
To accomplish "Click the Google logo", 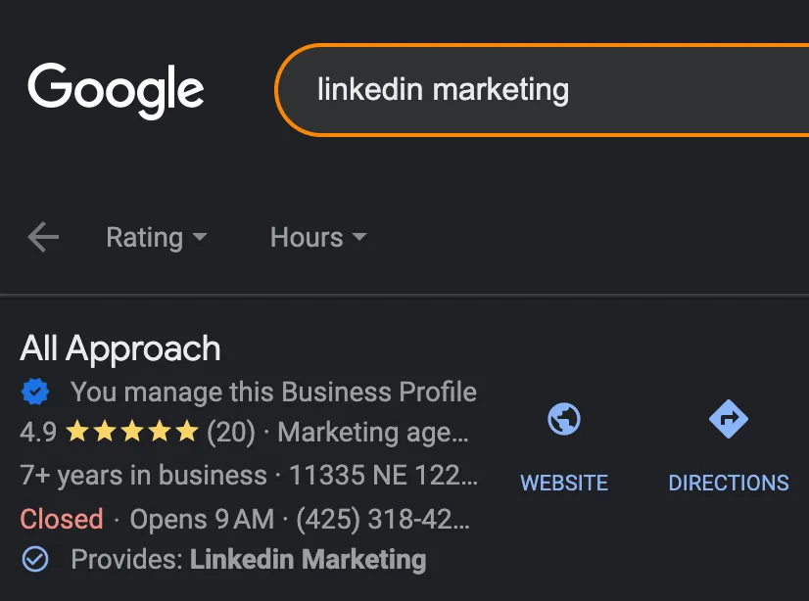I will [116, 91].
